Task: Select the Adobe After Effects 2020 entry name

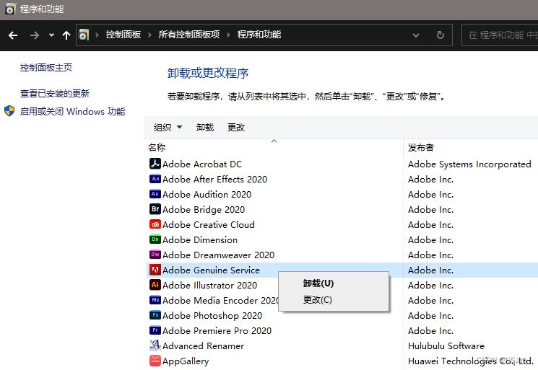Action: (x=214, y=179)
